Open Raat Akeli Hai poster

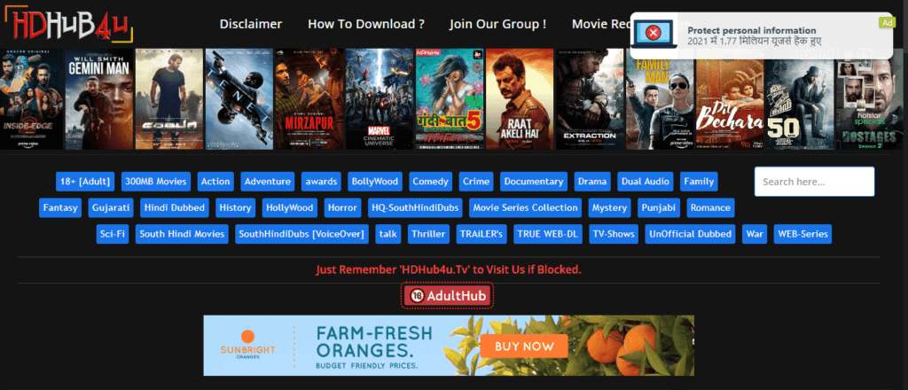(520, 99)
